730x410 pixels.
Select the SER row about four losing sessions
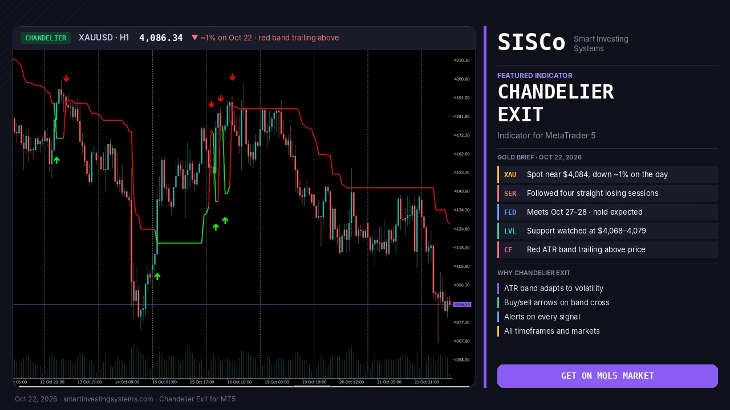tap(607, 194)
